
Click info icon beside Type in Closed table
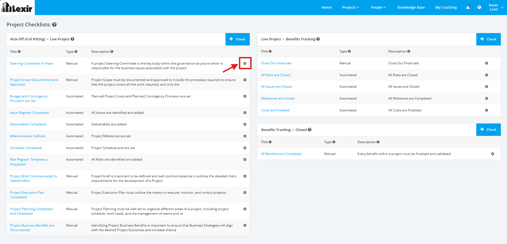pos(334,142)
